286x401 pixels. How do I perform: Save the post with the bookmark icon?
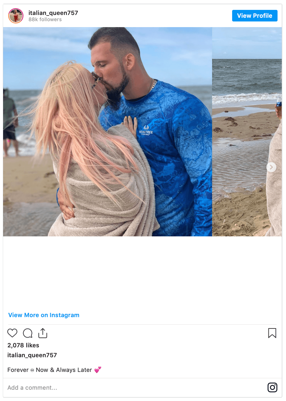coord(272,333)
